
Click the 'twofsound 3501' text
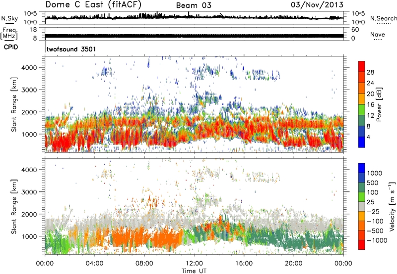click(x=71, y=49)
